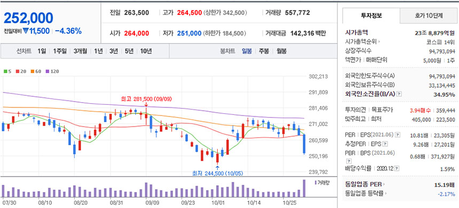Click the 시가 value 264,000
The height and width of the screenshot is (208, 459).
[137, 34]
